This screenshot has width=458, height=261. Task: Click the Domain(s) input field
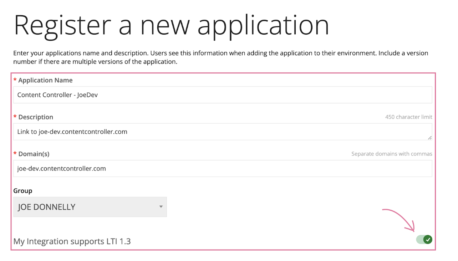click(x=223, y=168)
